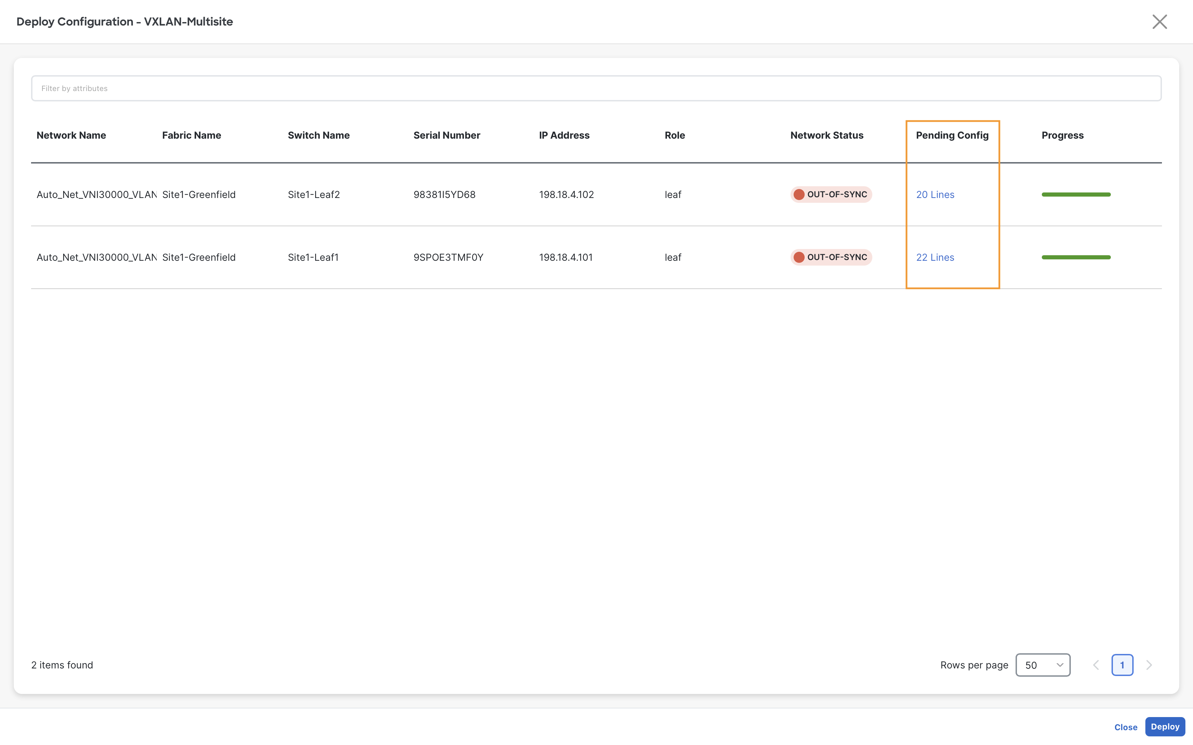This screenshot has height=745, width=1193.
Task: Click the Deploy button
Action: click(1164, 727)
